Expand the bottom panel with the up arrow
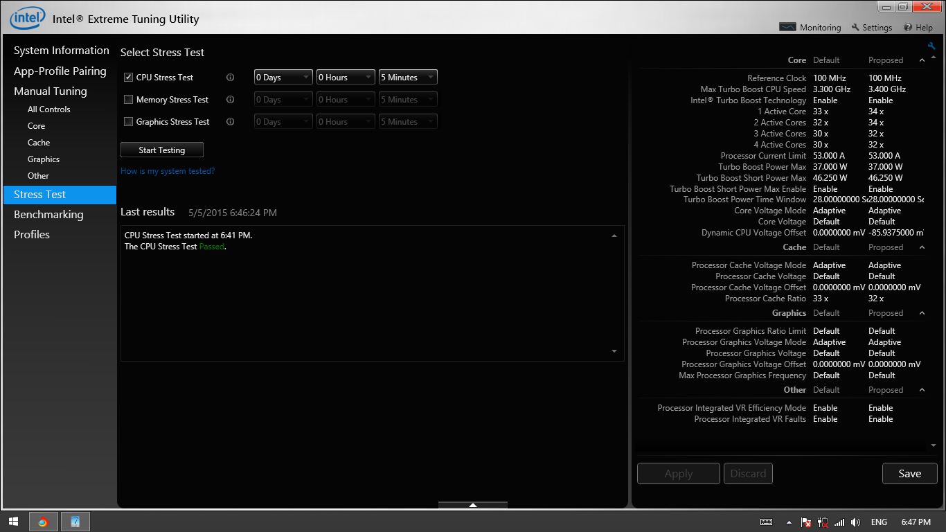The image size is (946, 532). 473,505
